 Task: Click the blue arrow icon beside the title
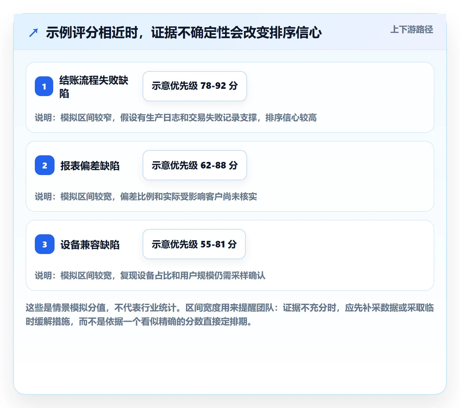tap(34, 33)
